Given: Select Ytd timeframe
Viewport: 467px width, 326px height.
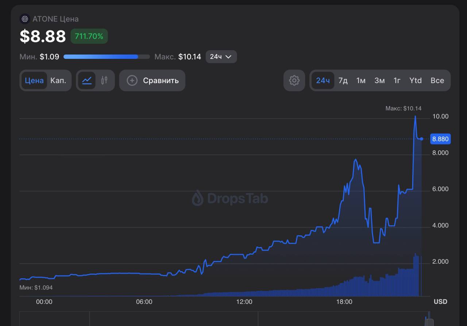Looking at the screenshot, I should point(416,81).
